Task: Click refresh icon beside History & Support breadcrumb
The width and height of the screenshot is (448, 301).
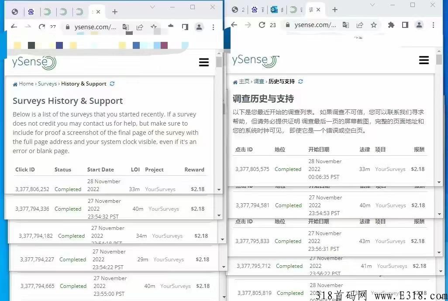Action: coord(112,84)
